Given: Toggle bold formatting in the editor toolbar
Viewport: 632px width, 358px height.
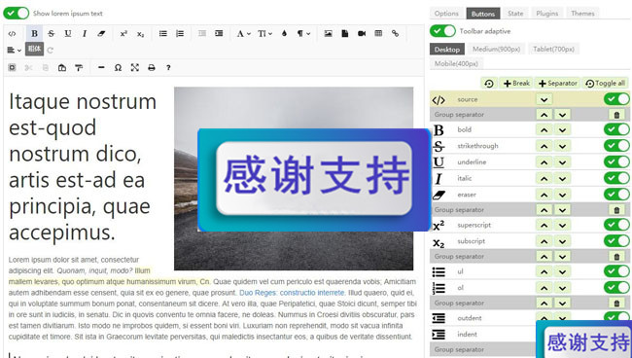Looking at the screenshot, I should tap(35, 33).
